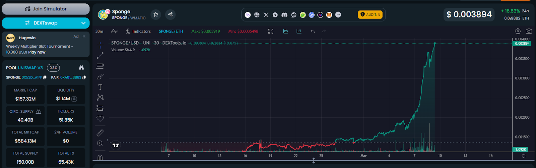Open the X (Twitter) social icon
536x168 pixels.
(x=266, y=15)
